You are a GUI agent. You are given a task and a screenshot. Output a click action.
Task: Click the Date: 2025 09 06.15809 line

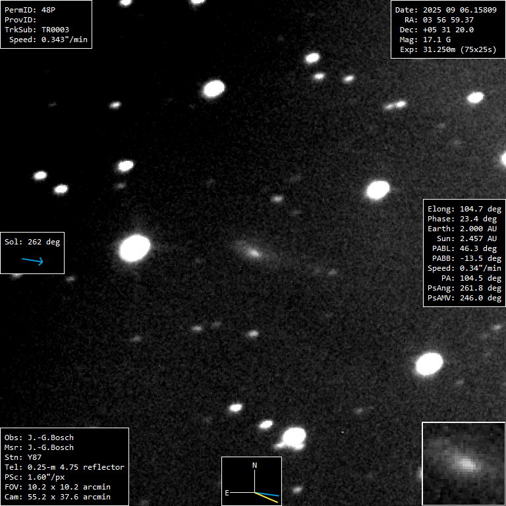click(x=445, y=10)
